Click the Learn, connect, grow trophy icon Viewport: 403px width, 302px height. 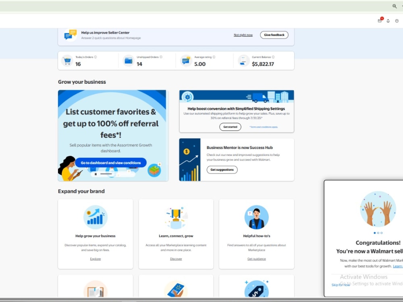[176, 217]
